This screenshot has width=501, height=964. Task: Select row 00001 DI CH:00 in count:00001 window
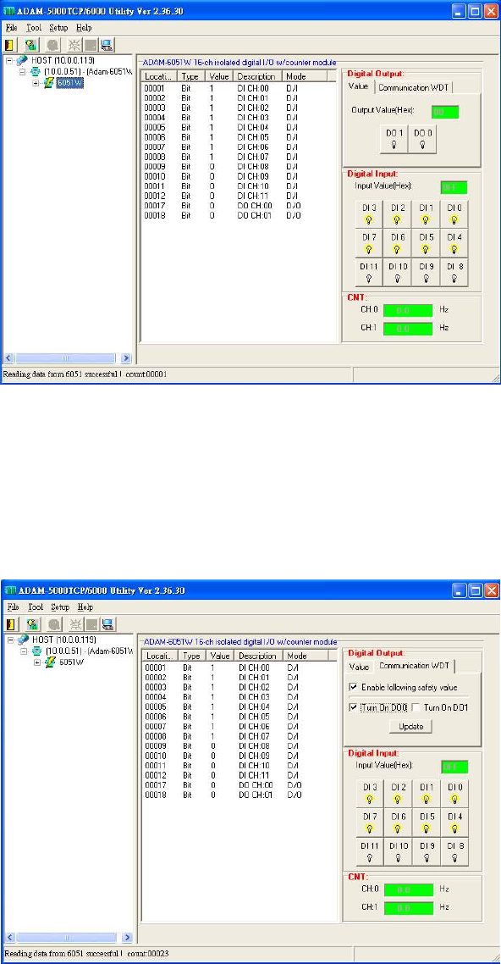click(239, 89)
